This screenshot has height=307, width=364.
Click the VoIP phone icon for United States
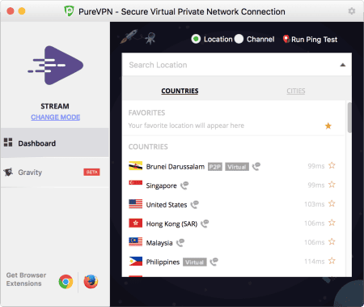pyautogui.click(x=195, y=204)
